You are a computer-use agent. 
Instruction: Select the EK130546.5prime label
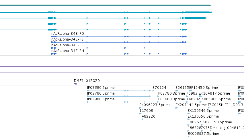pos(203,111)
